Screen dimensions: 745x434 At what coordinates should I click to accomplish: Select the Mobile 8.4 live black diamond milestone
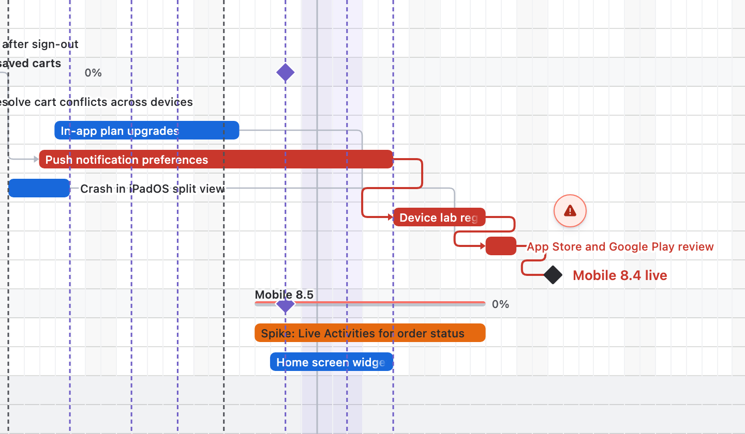(553, 275)
